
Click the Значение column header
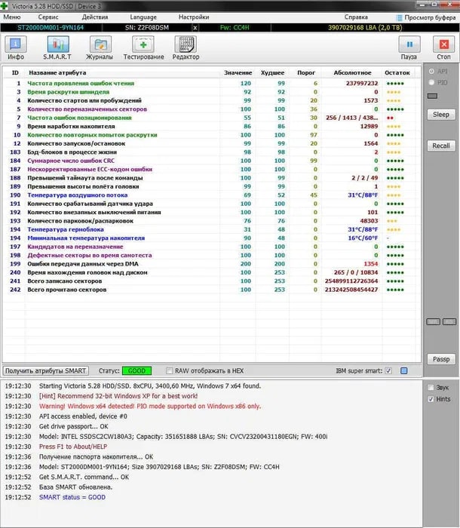(238, 72)
